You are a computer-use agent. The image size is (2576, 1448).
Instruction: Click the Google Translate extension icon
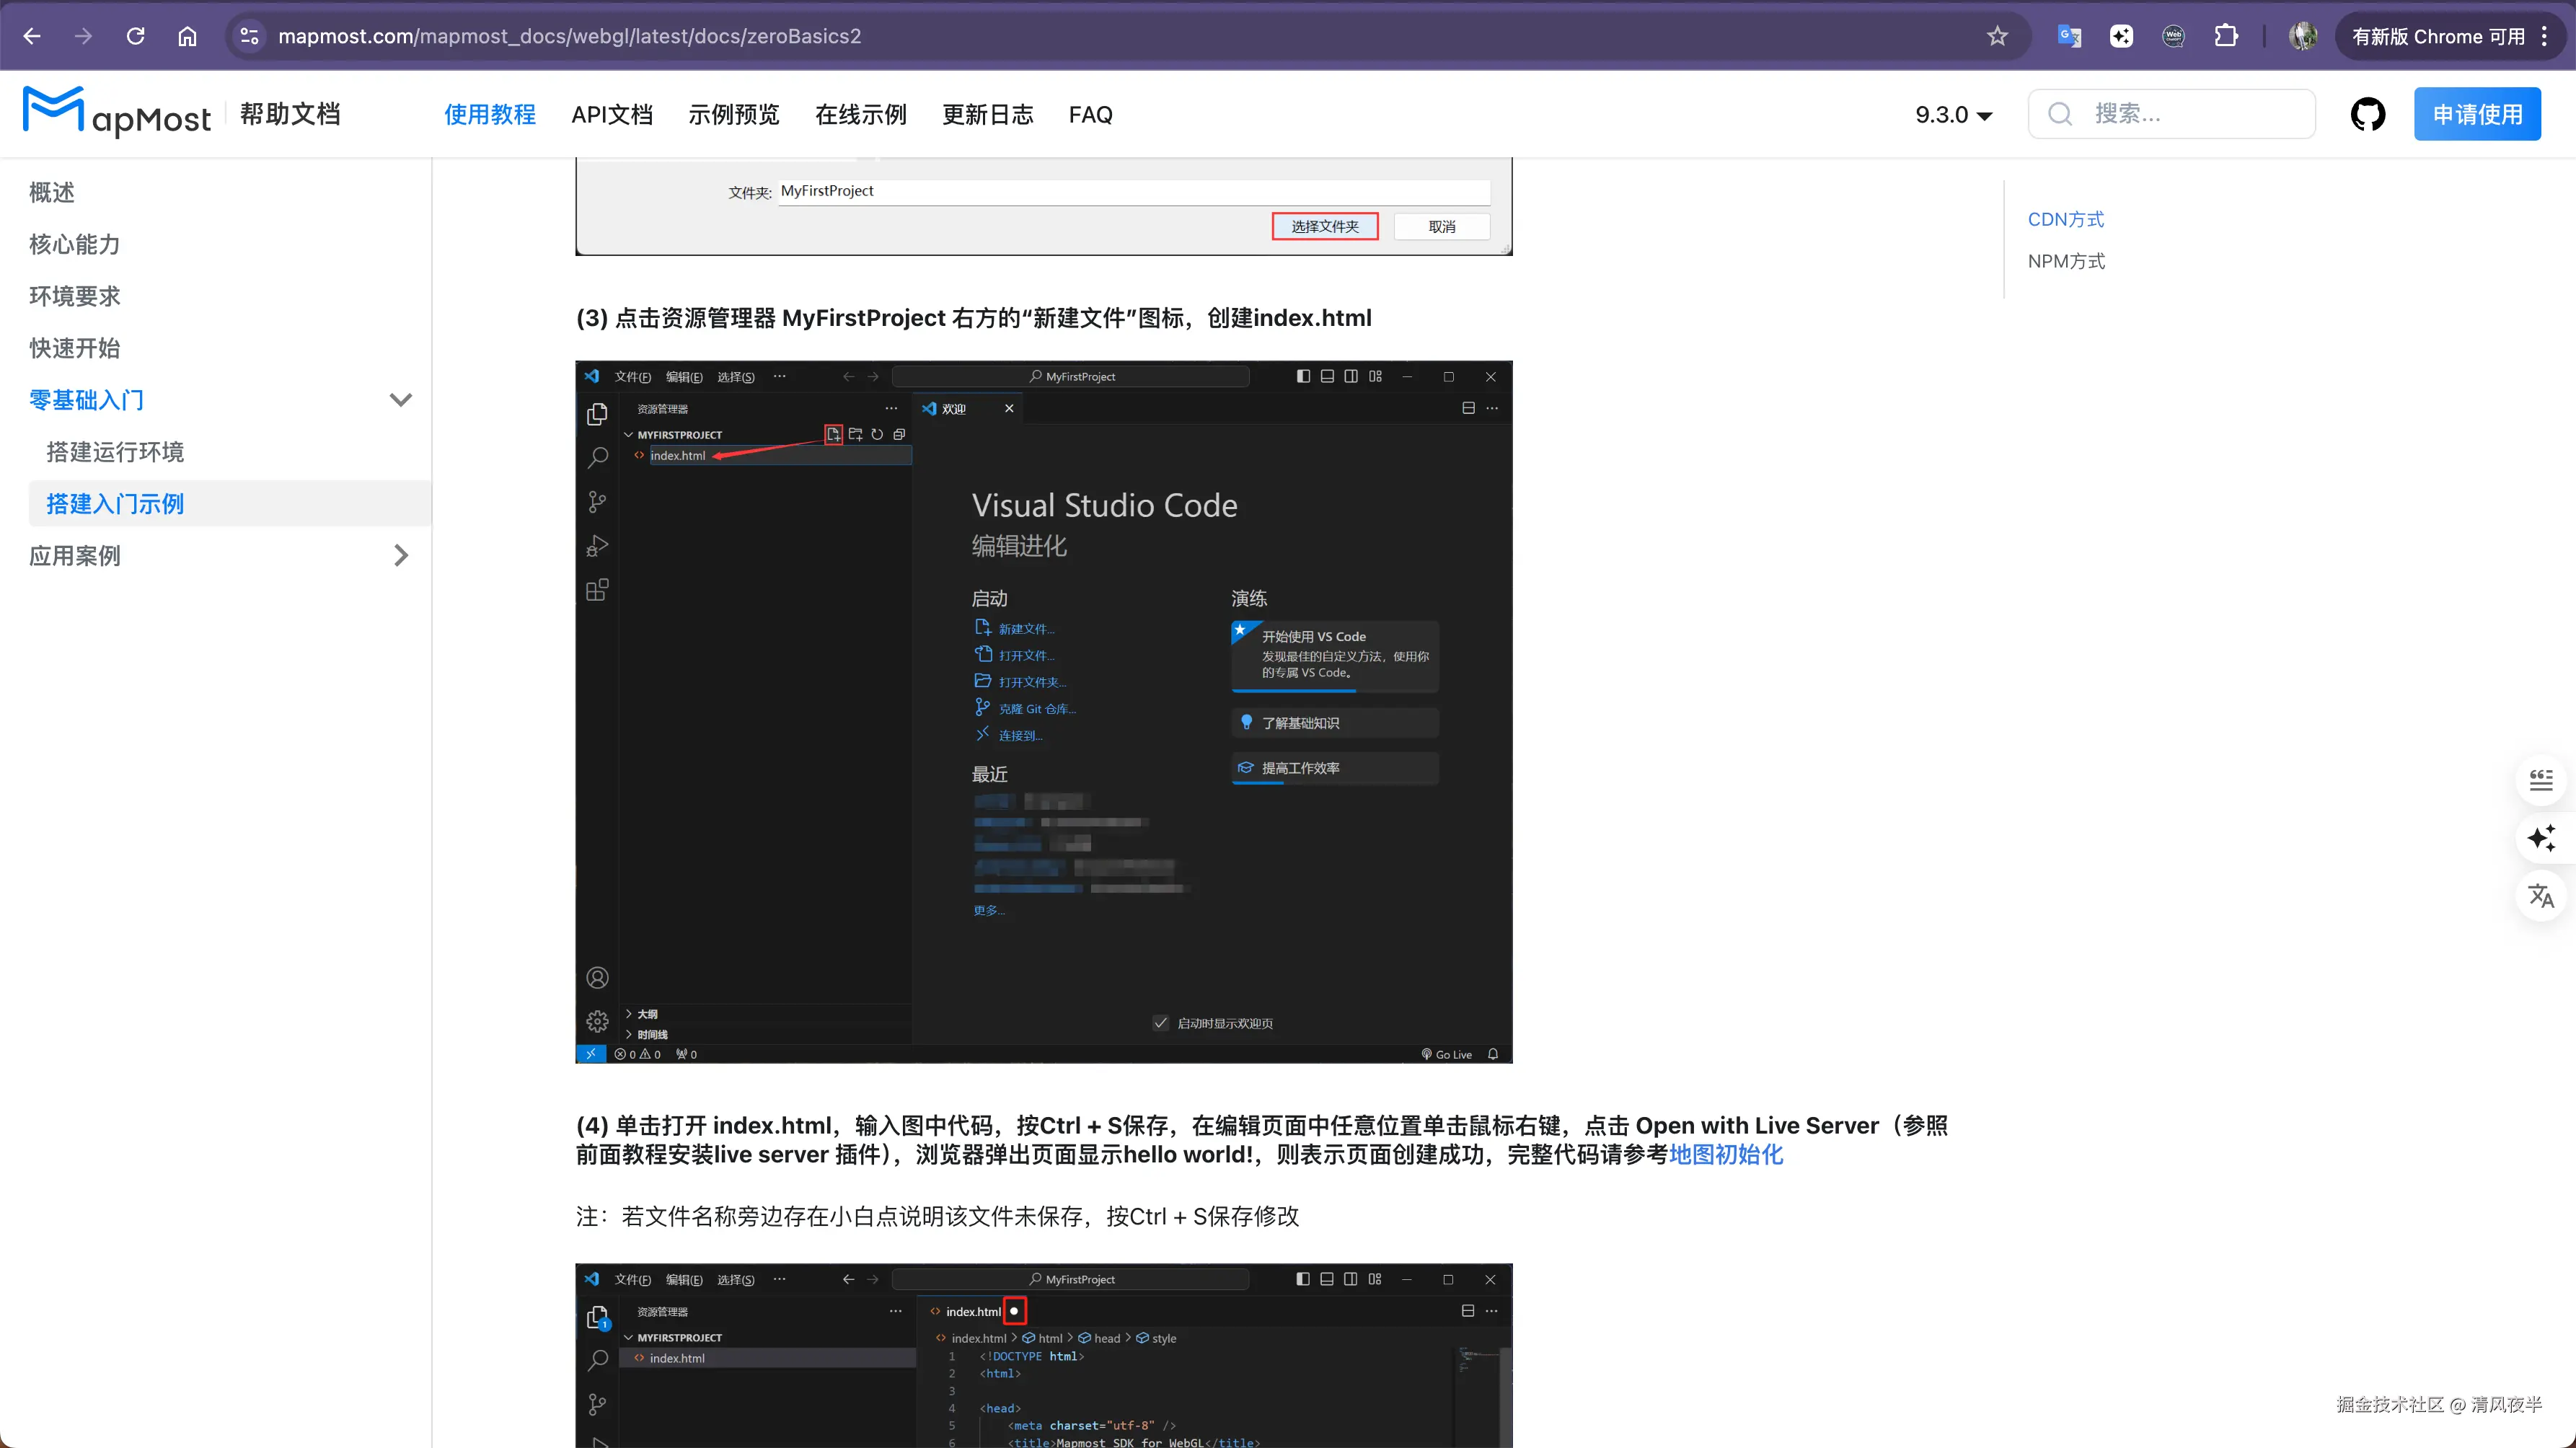click(x=2069, y=36)
